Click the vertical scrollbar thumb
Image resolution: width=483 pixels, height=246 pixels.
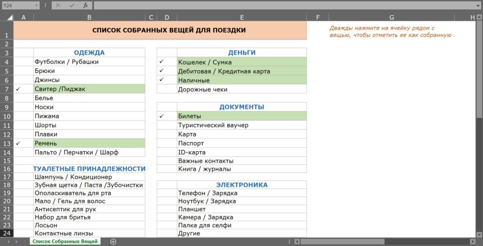tap(479, 69)
